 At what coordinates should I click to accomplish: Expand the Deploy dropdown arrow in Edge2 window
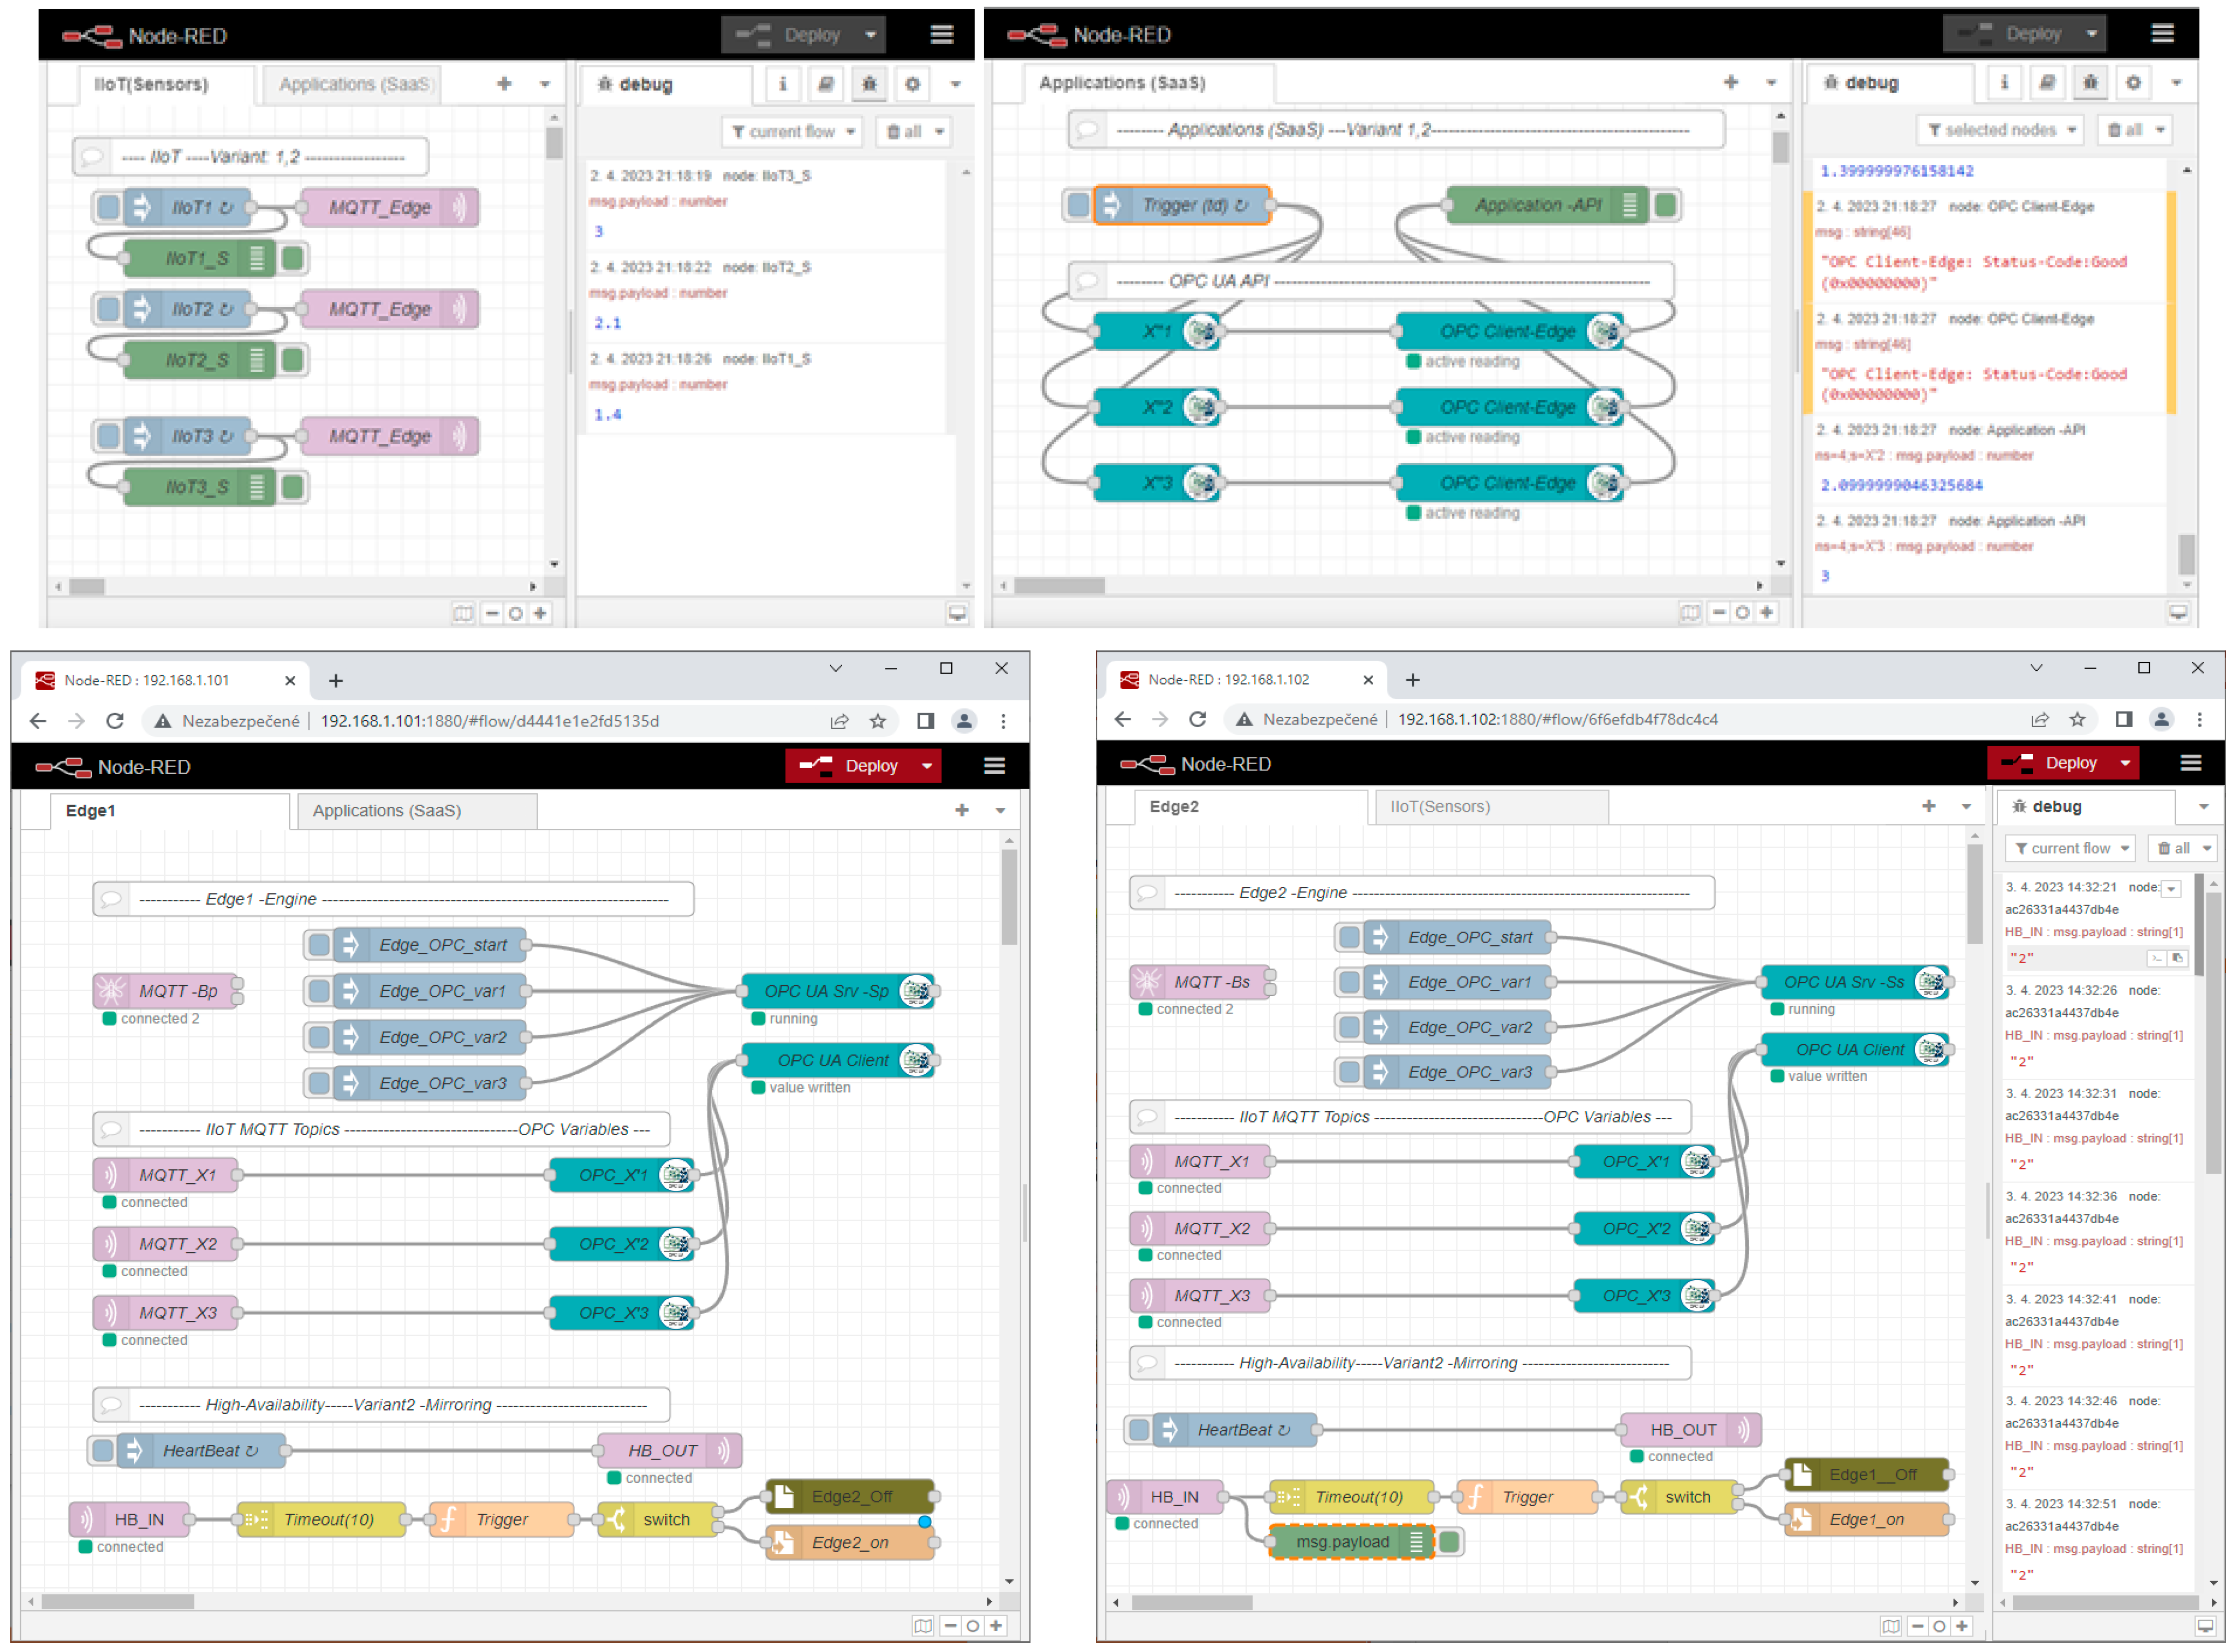click(x=2125, y=764)
